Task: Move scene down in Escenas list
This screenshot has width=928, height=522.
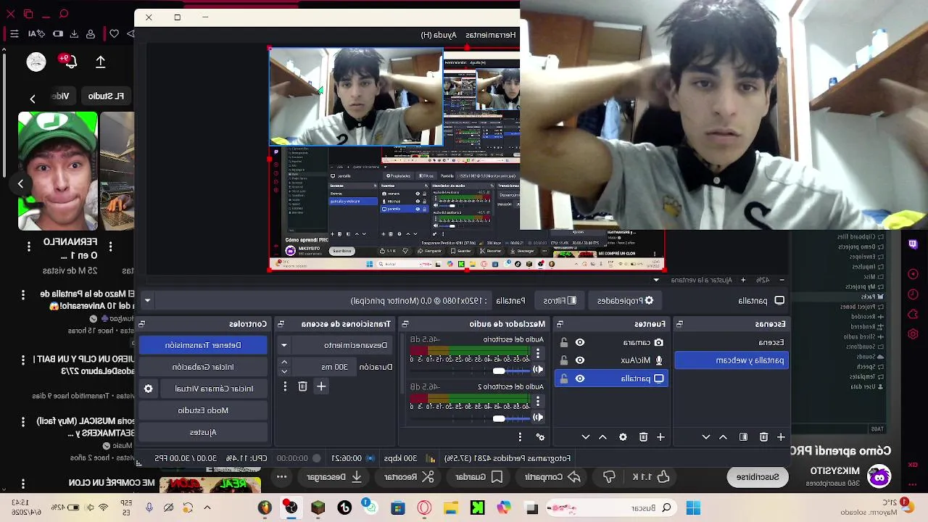Action: (x=705, y=437)
